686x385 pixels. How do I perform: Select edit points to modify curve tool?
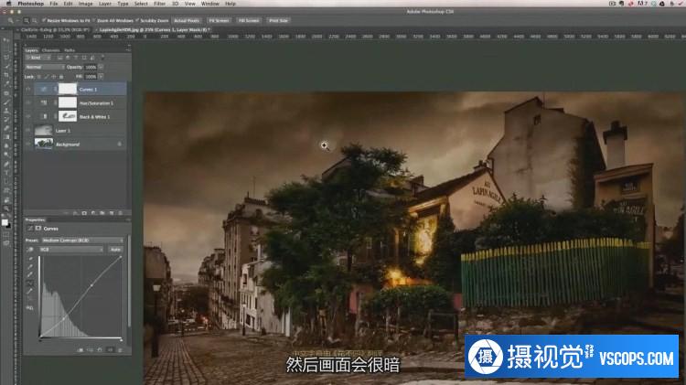30,283
